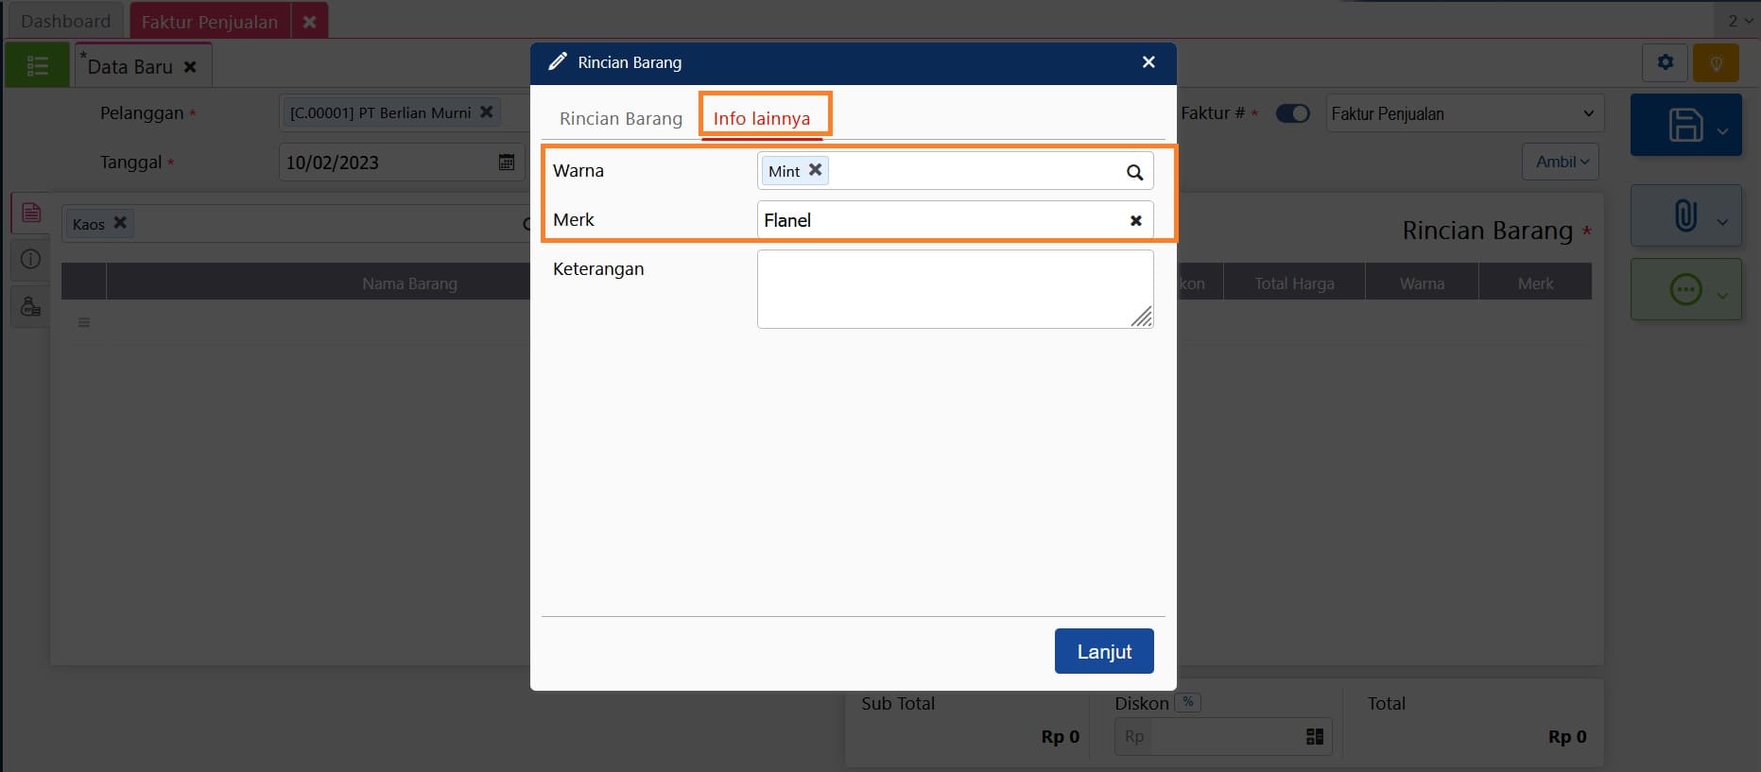Open the Faktur Penjualan type dropdown
1761x772 pixels.
[1463, 113]
